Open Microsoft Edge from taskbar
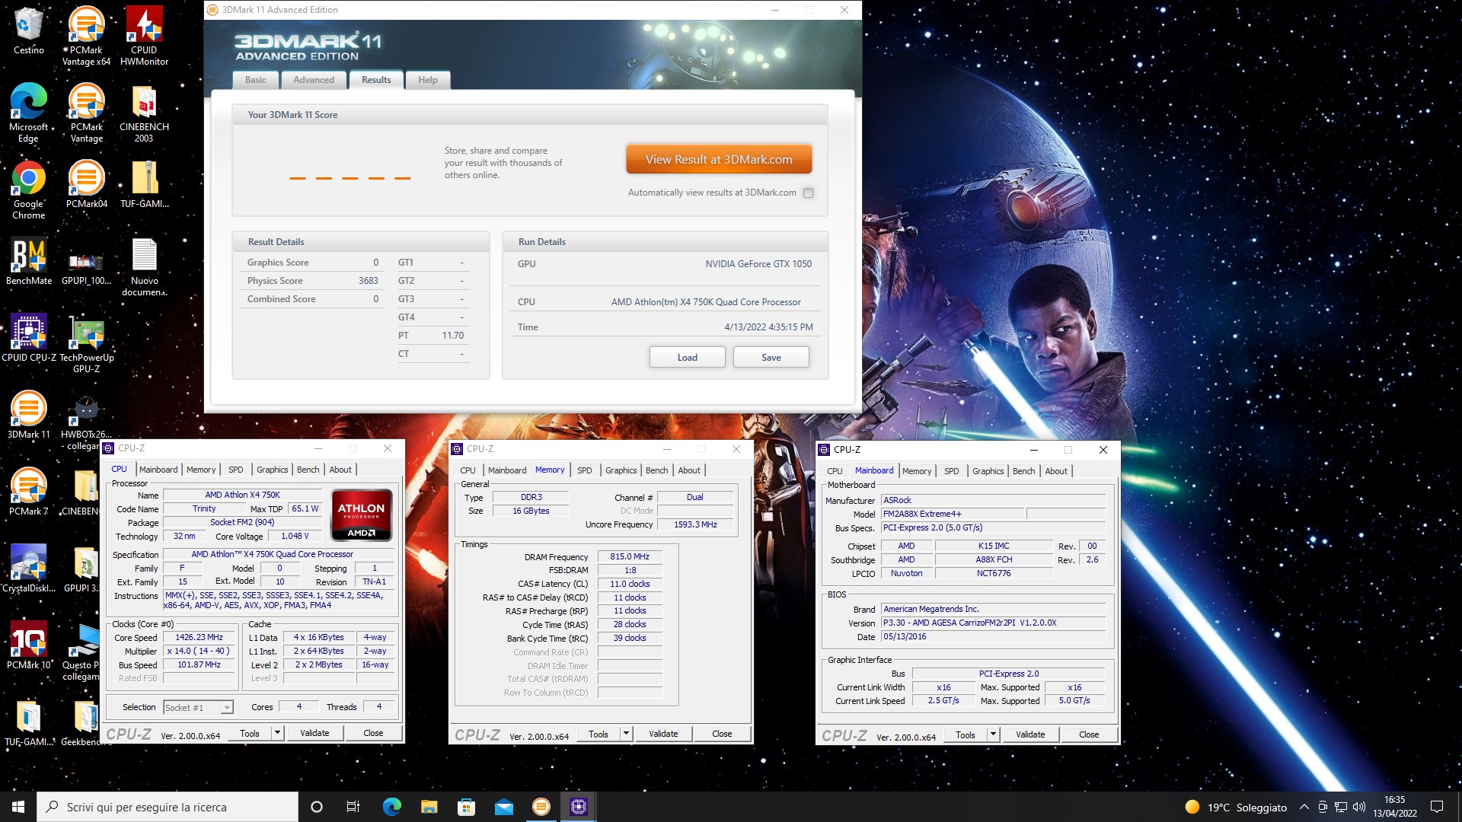The width and height of the screenshot is (1462, 822). (391, 807)
